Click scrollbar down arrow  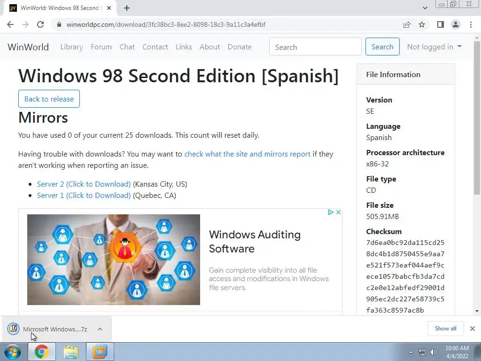point(477,311)
